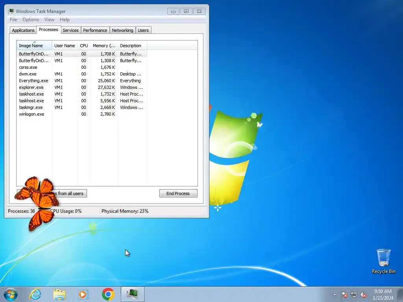The image size is (403, 302).
Task: Select the ButterflyOnD... row with 1,708 K
Action: pyautogui.click(x=82, y=54)
